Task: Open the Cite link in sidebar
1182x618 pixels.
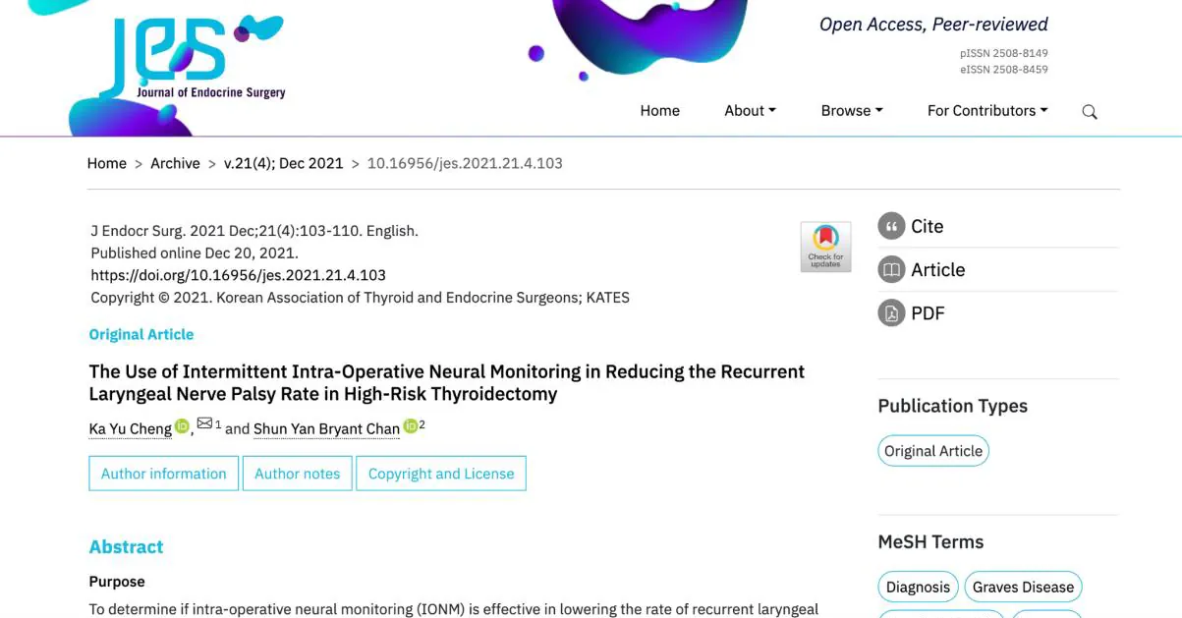Action: point(928,226)
